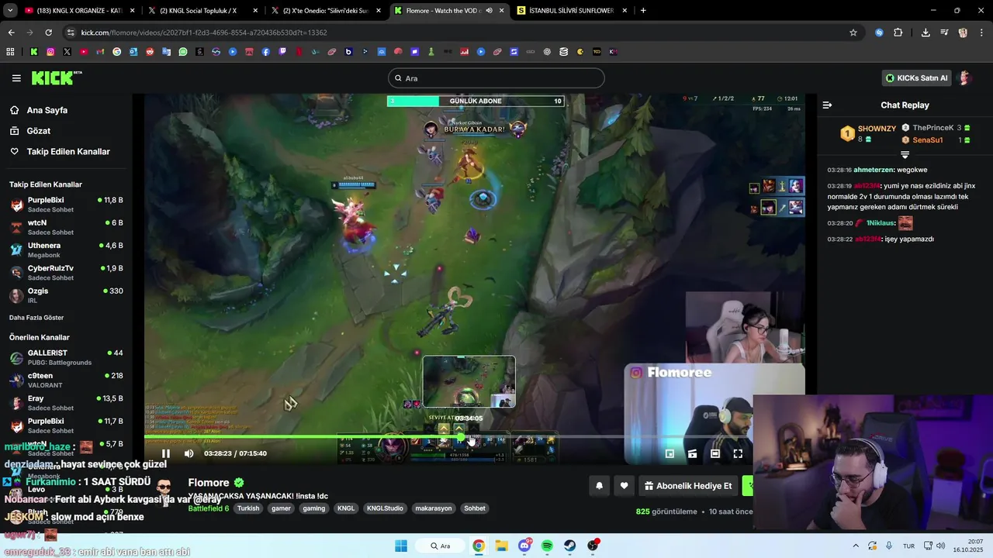Image resolution: width=993 pixels, height=558 pixels.
Task: Open the Kick hamburger menu
Action: coord(16,78)
